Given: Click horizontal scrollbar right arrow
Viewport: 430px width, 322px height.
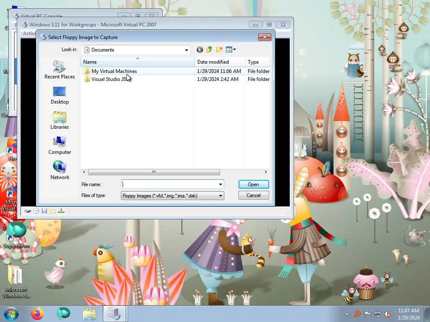Looking at the screenshot, I should tap(266, 172).
